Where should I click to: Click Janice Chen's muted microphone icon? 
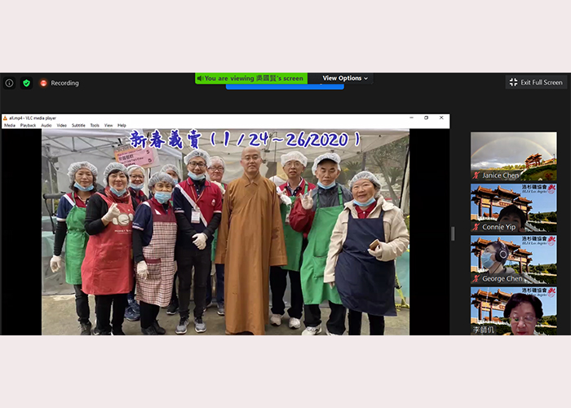(476, 175)
